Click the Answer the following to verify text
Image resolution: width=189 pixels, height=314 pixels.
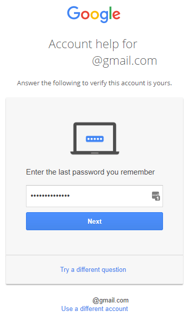[94, 83]
